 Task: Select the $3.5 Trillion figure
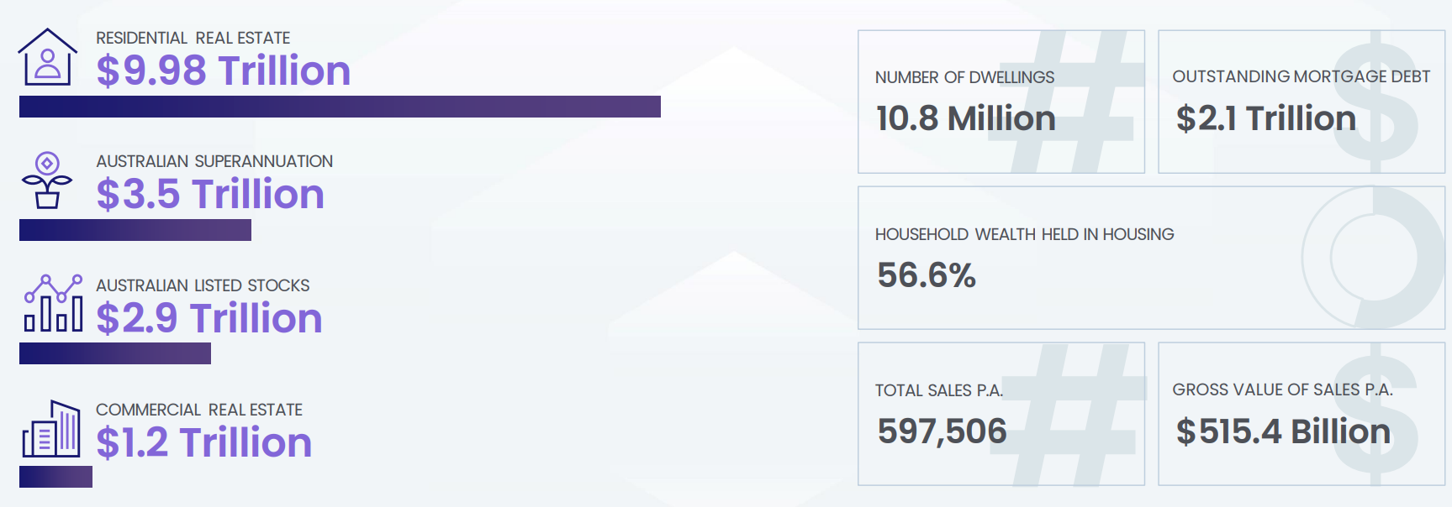tap(210, 194)
